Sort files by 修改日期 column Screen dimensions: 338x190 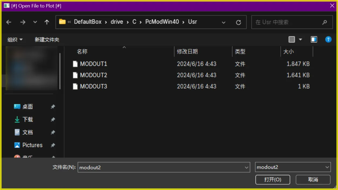click(x=187, y=52)
